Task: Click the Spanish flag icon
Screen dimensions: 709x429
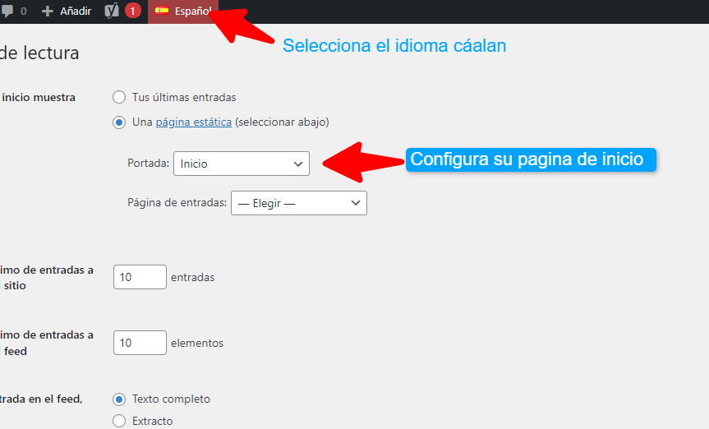Action: (x=162, y=11)
